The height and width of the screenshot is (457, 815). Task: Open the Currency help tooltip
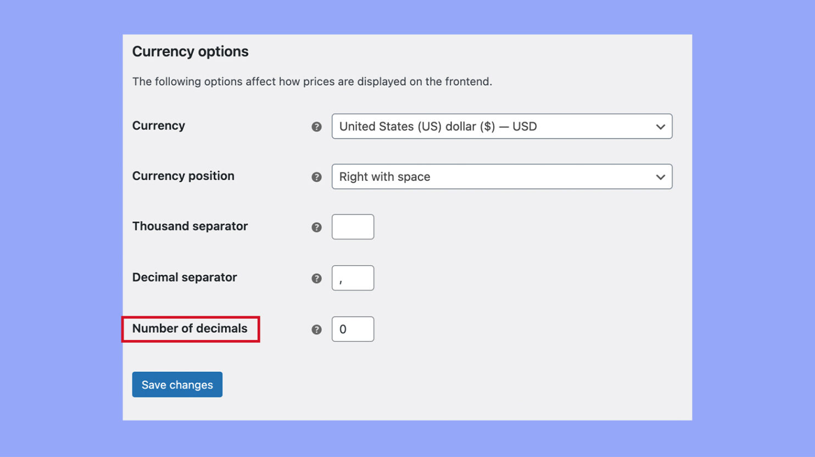[x=316, y=126]
